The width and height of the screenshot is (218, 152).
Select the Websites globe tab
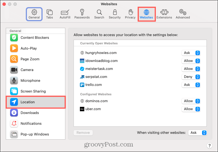146,14
